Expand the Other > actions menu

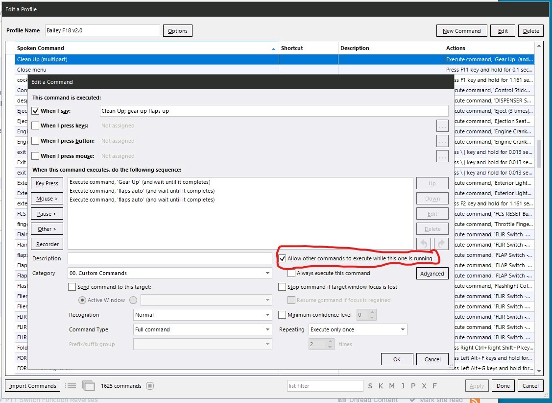pos(47,229)
